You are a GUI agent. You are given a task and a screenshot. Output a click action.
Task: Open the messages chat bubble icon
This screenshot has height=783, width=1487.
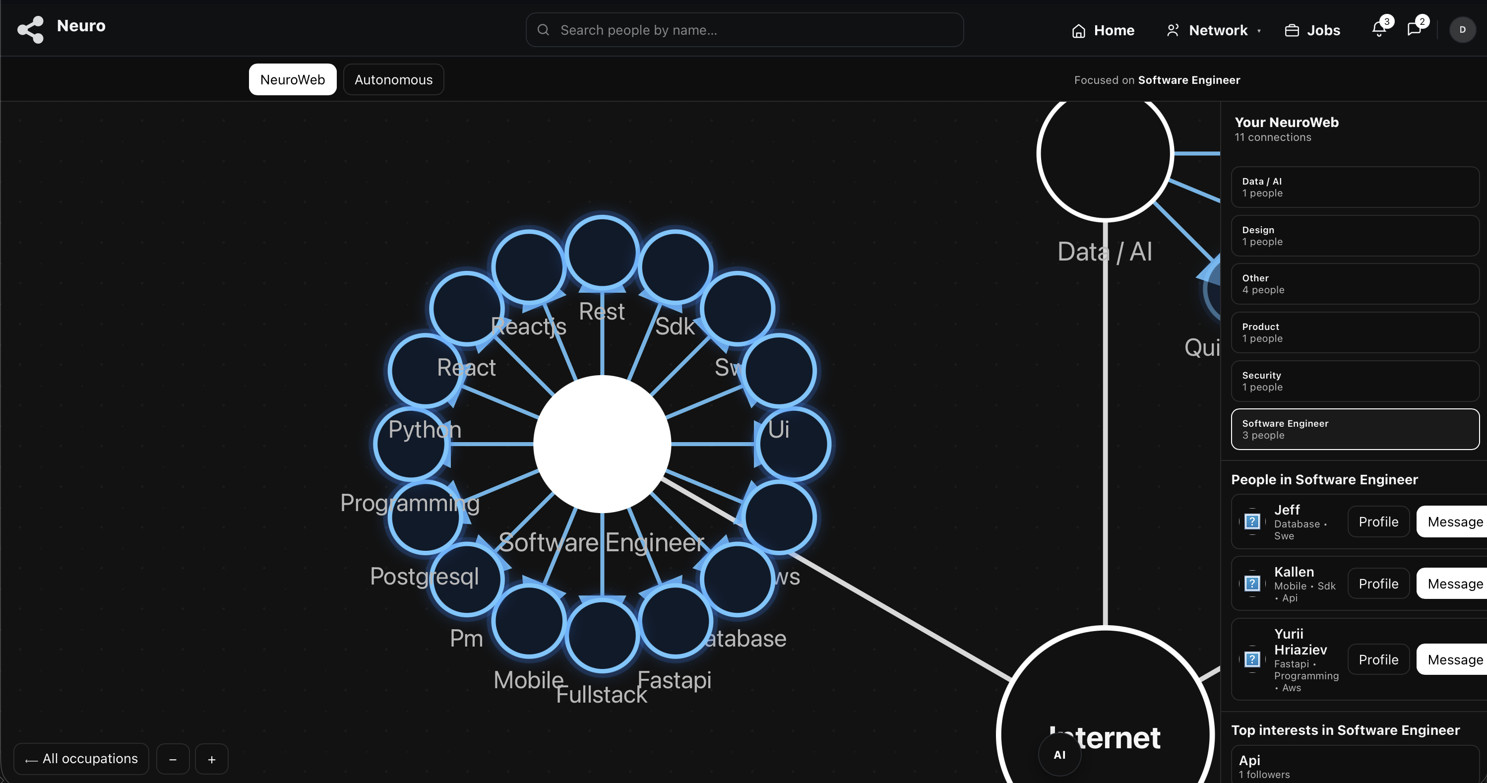[x=1414, y=29]
